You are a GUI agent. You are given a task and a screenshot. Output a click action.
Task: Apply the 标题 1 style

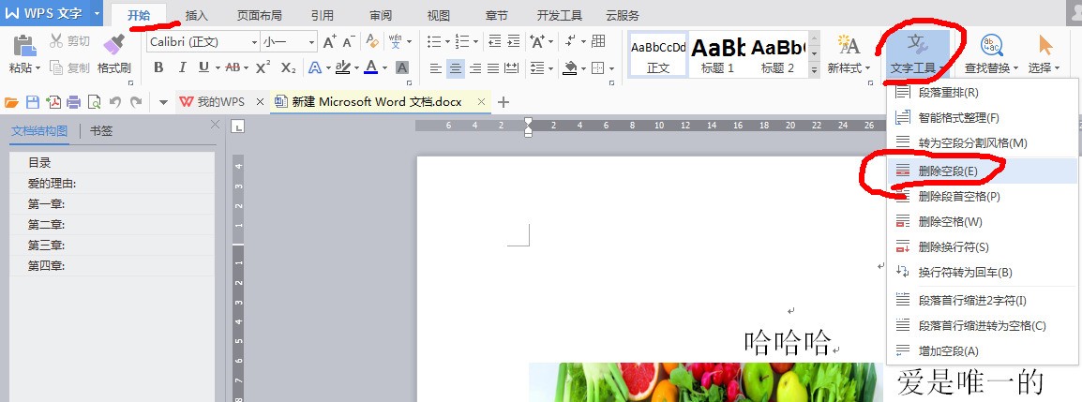[717, 53]
